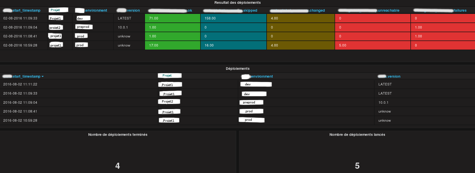Click ok cell 1.00 in the 11:08:41 row

173,36
